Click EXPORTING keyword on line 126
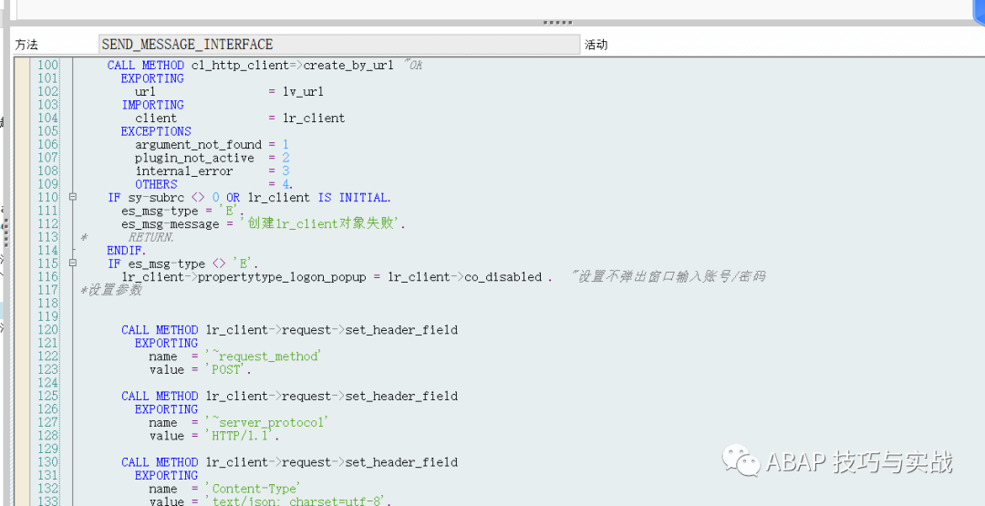Screen dimensions: 985x506 [x=167, y=409]
